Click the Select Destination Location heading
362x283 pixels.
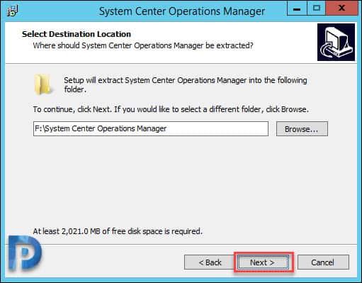pos(77,34)
